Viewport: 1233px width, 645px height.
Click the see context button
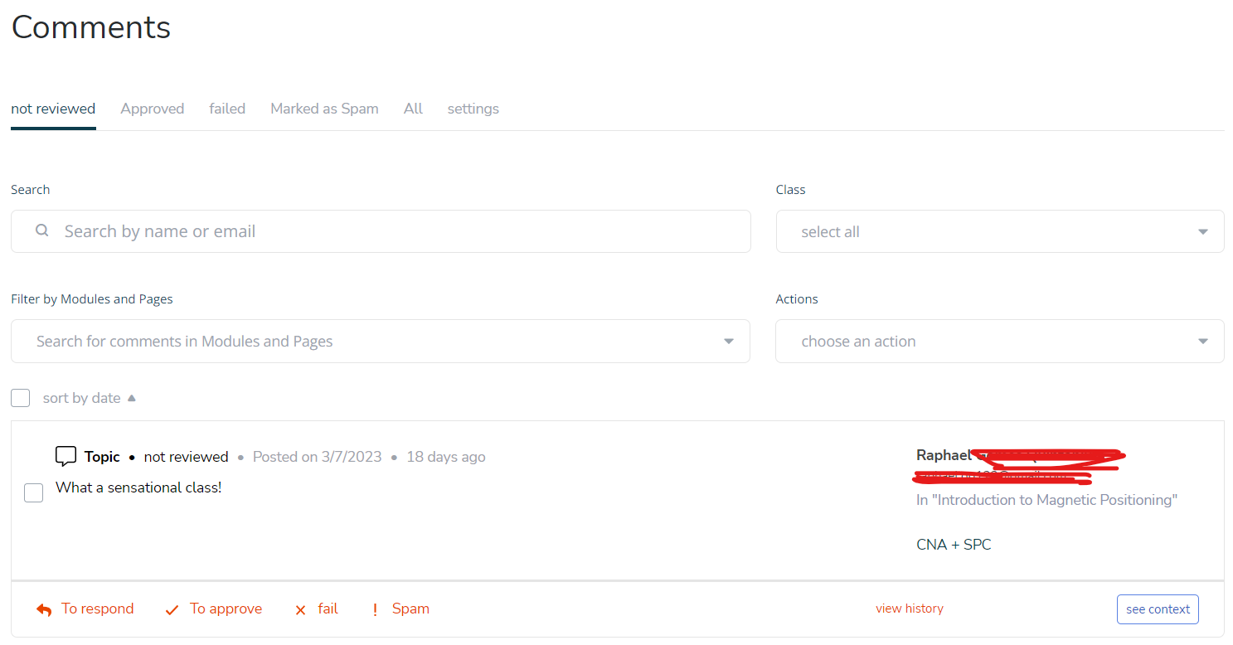tap(1158, 609)
